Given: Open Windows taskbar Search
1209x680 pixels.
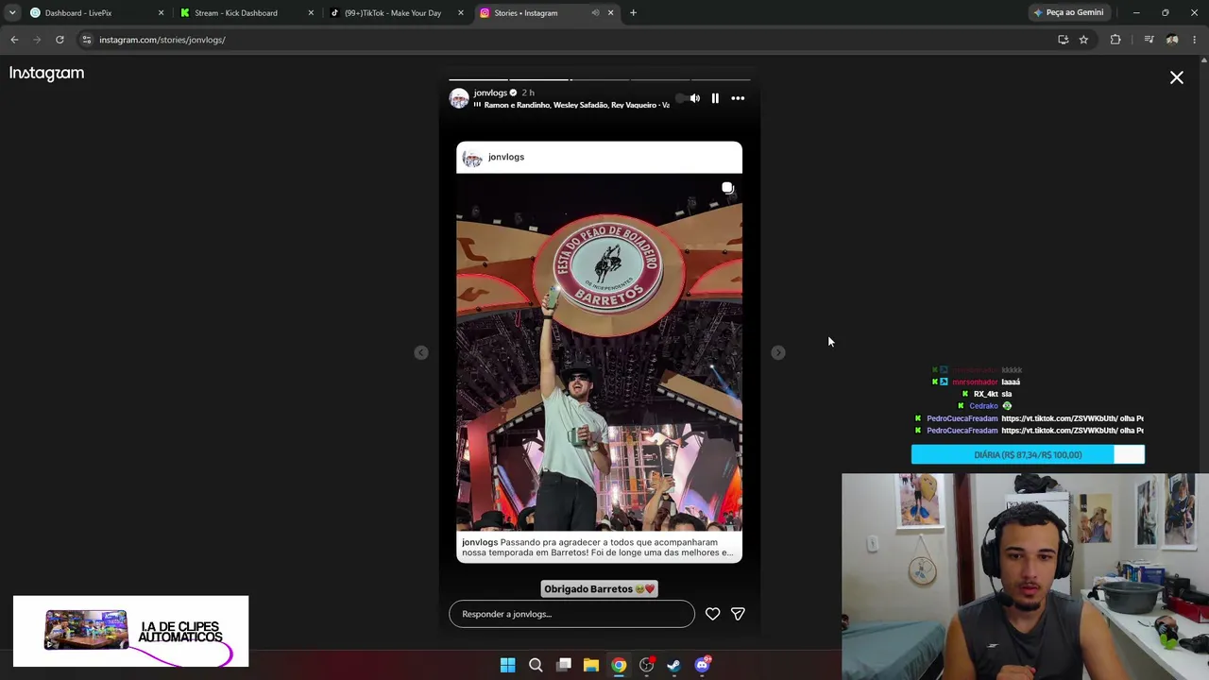Looking at the screenshot, I should pyautogui.click(x=536, y=665).
